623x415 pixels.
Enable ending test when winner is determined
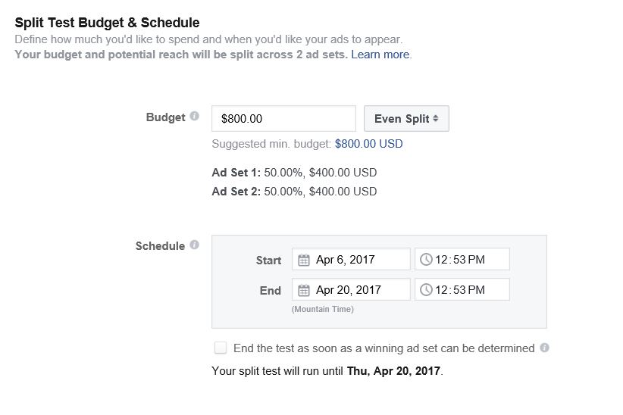tap(221, 348)
